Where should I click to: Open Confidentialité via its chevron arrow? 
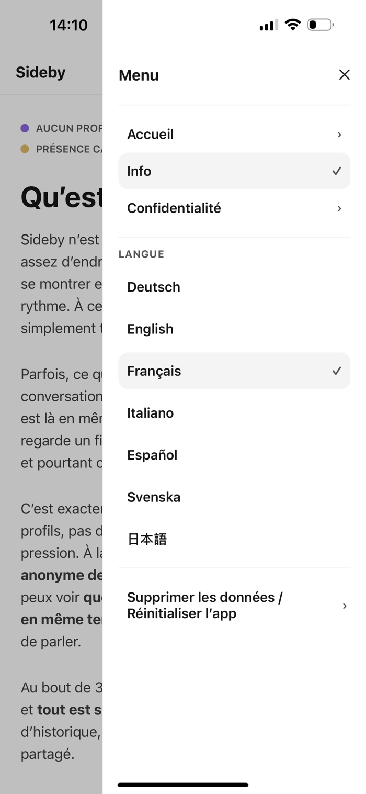pyautogui.click(x=339, y=208)
